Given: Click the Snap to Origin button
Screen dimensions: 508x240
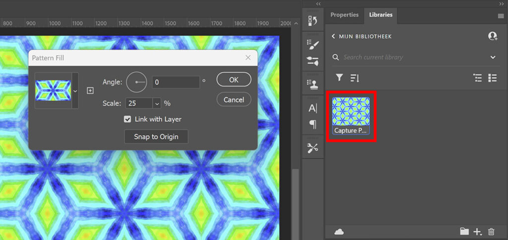Looking at the screenshot, I should pos(156,137).
